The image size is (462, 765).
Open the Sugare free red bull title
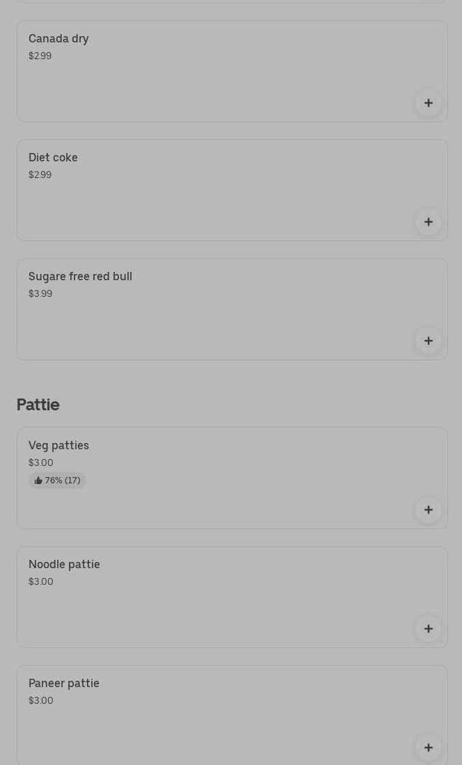pos(80,277)
